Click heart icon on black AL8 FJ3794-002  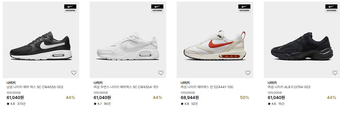[x=335, y=73]
